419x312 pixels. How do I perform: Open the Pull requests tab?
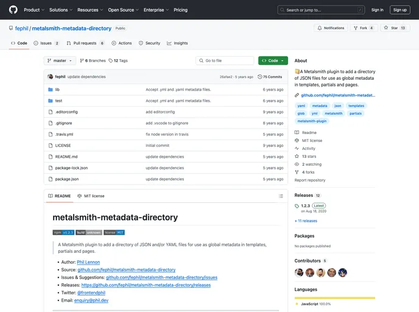[x=85, y=43]
